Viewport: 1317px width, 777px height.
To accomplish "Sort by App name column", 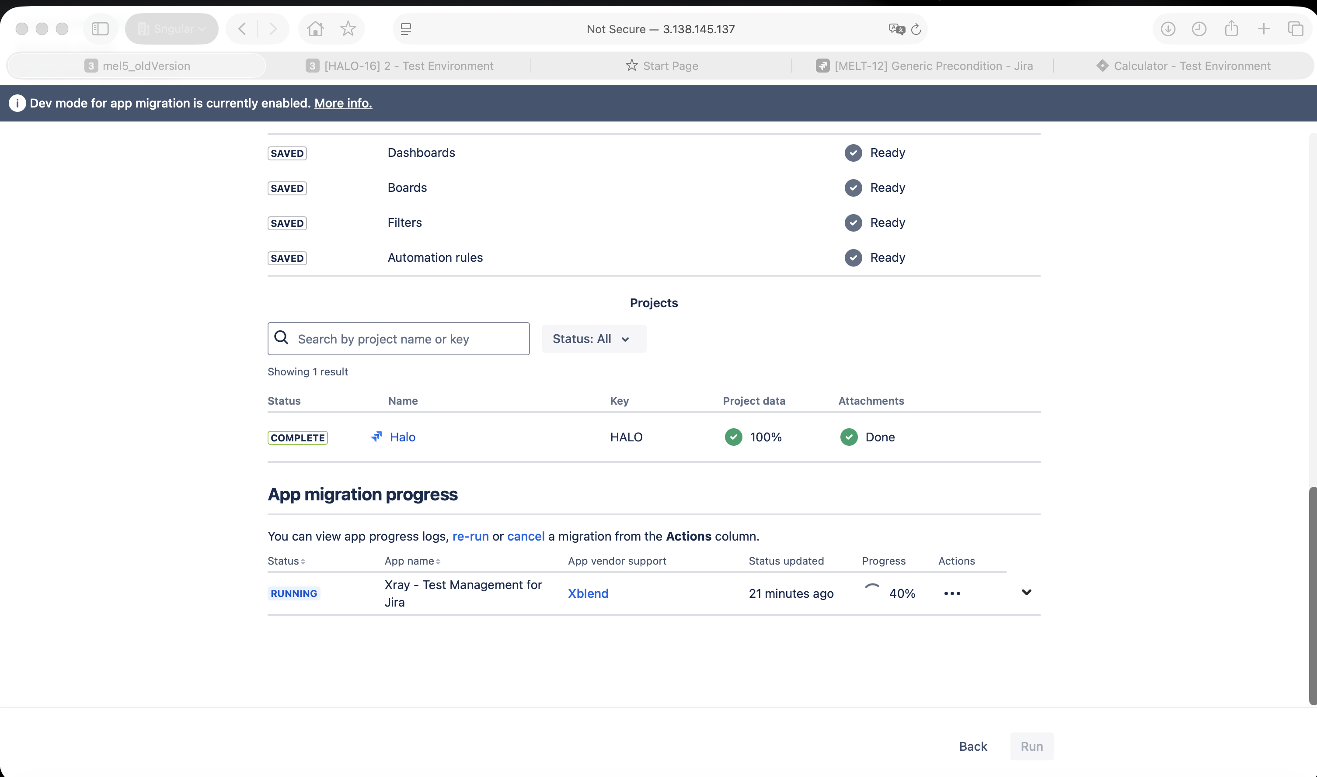I will tap(412, 561).
